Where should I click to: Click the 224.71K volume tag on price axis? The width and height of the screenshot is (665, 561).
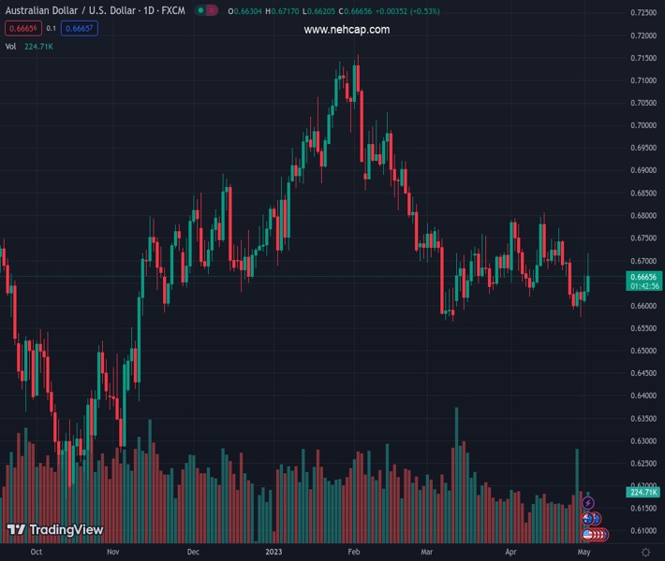pyautogui.click(x=643, y=492)
